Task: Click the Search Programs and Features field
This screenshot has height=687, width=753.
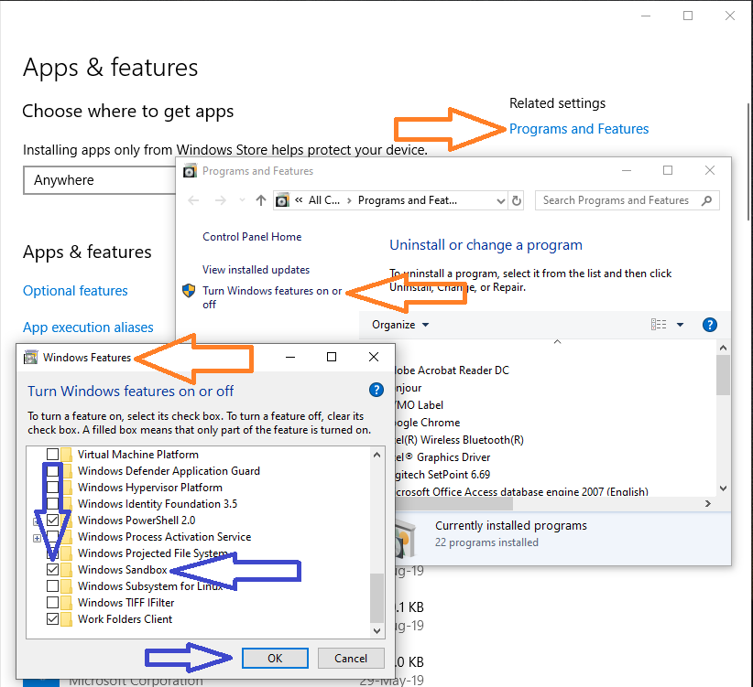Action: [x=616, y=199]
